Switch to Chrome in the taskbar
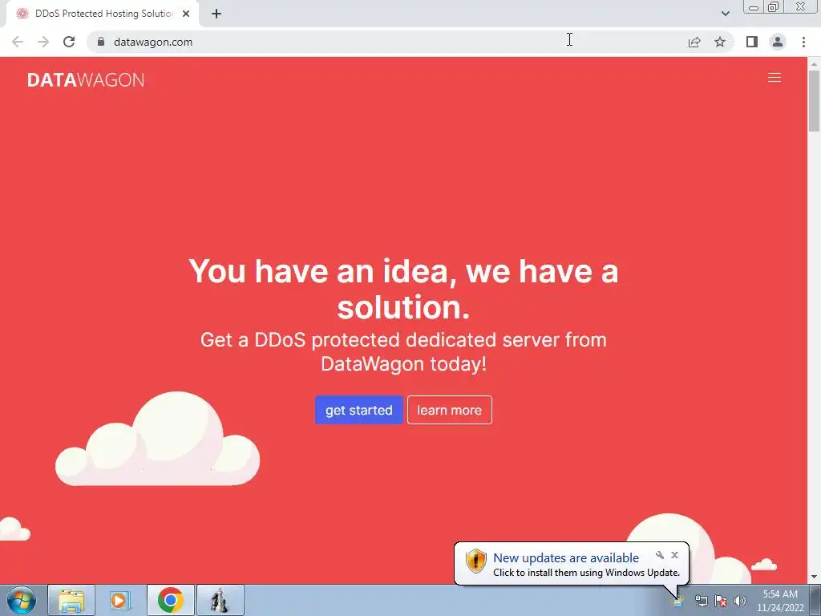Image resolution: width=821 pixels, height=616 pixels. tap(170, 600)
